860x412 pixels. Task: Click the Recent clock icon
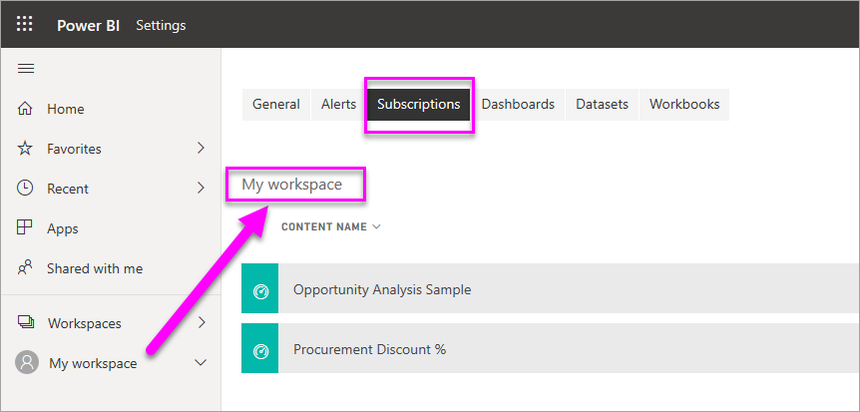click(x=26, y=189)
